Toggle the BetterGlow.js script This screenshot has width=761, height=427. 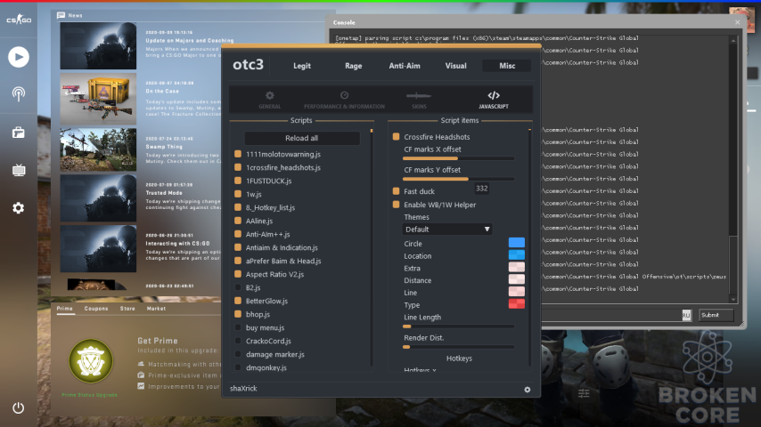click(238, 301)
